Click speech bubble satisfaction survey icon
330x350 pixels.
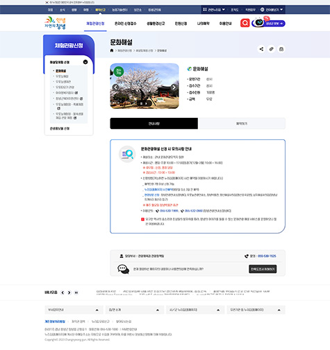[123, 269]
